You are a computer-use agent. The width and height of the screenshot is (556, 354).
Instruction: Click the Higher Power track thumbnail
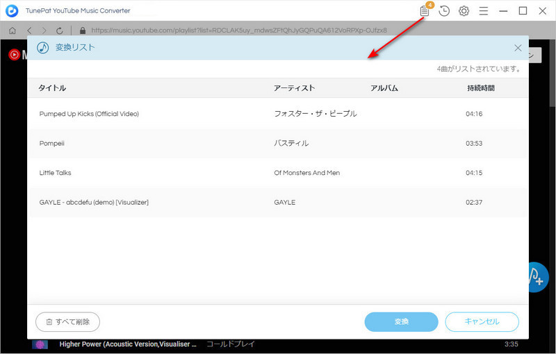tap(40, 344)
